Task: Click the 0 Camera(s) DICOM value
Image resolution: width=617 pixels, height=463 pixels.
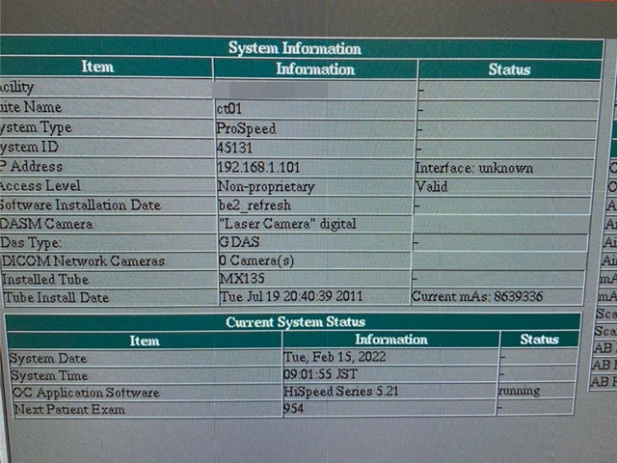Action: point(256,260)
